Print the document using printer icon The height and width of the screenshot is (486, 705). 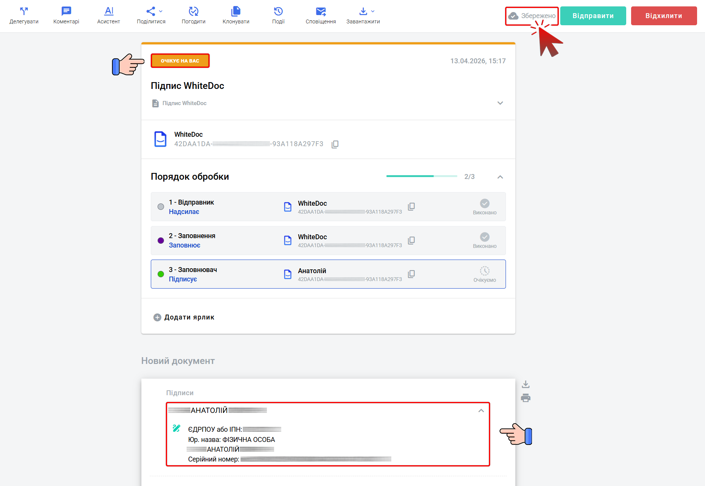pyautogui.click(x=526, y=398)
